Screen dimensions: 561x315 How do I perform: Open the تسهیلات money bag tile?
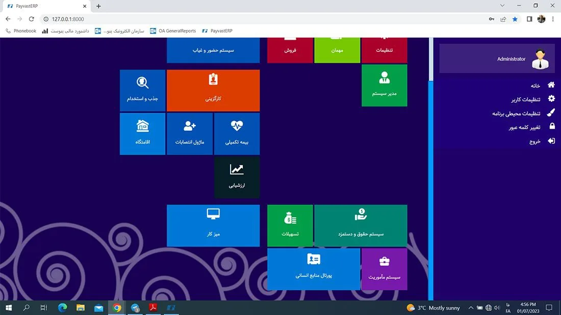(x=290, y=225)
